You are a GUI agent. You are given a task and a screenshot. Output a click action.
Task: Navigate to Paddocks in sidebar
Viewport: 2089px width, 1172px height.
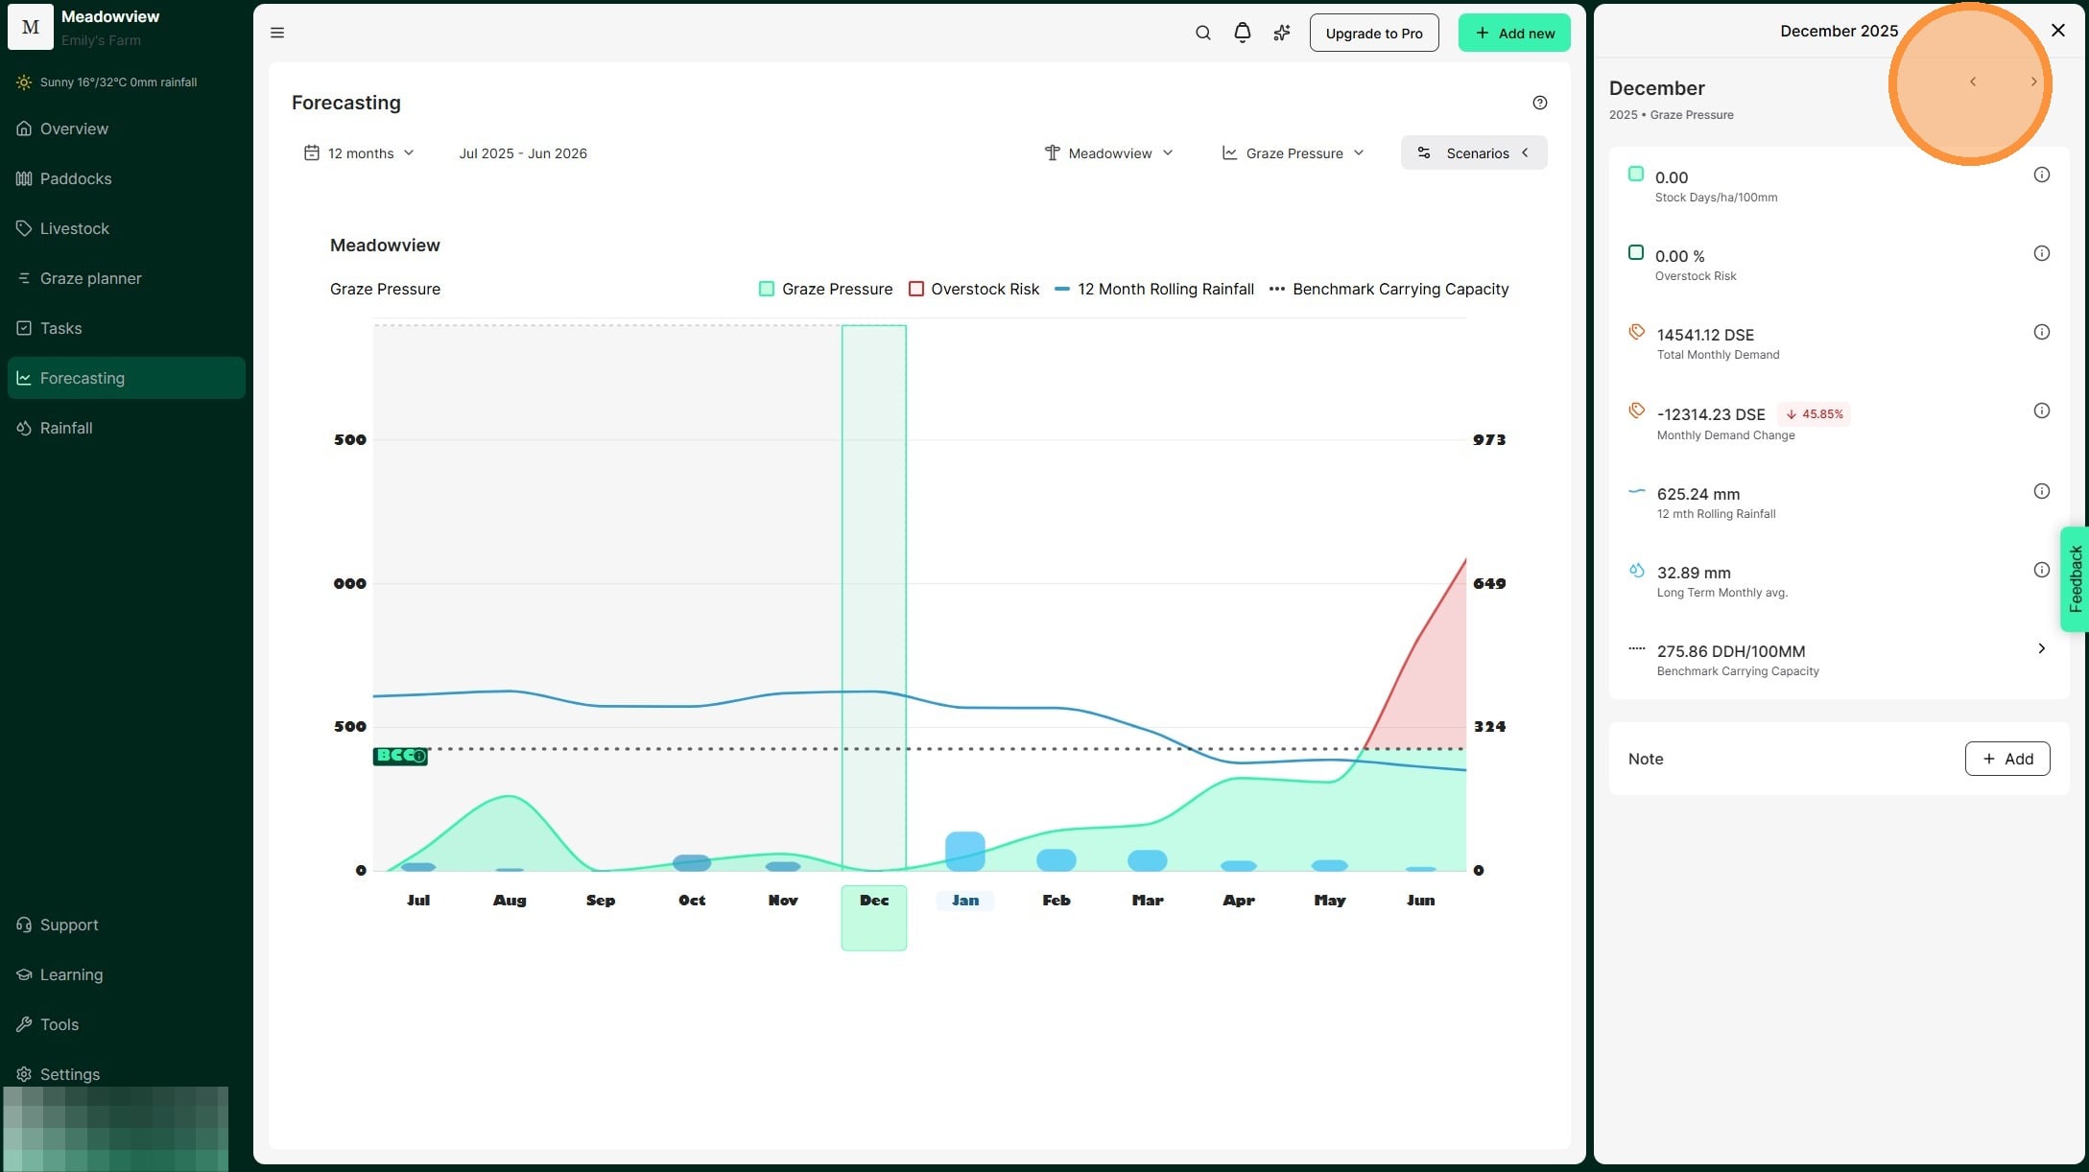[76, 178]
